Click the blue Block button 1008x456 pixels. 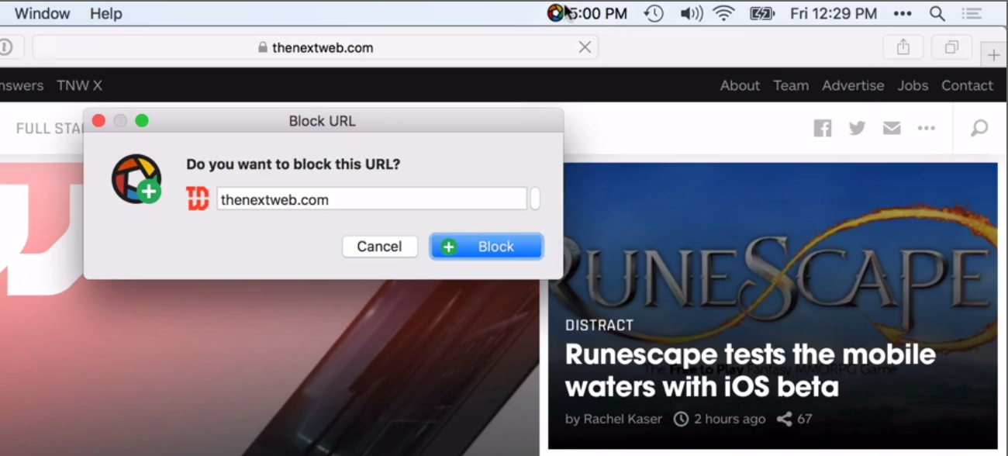click(486, 247)
